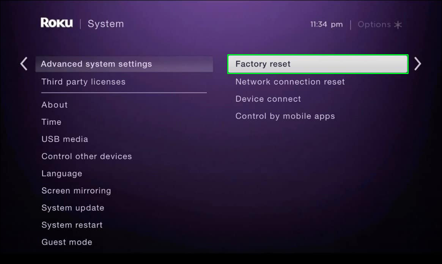Open Screen mirroring settings

pyautogui.click(x=76, y=191)
